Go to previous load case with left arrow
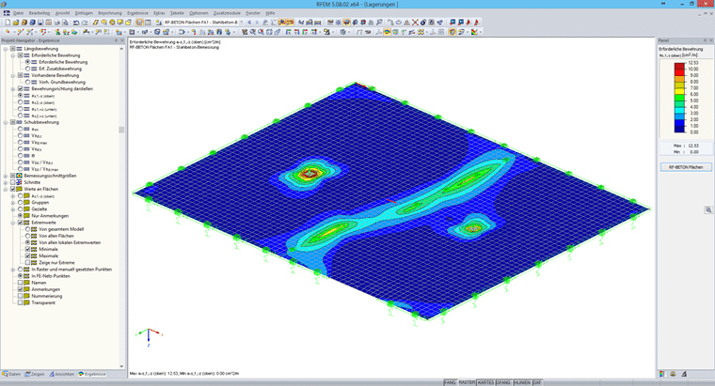The height and width of the screenshot is (386, 715). pos(249,22)
